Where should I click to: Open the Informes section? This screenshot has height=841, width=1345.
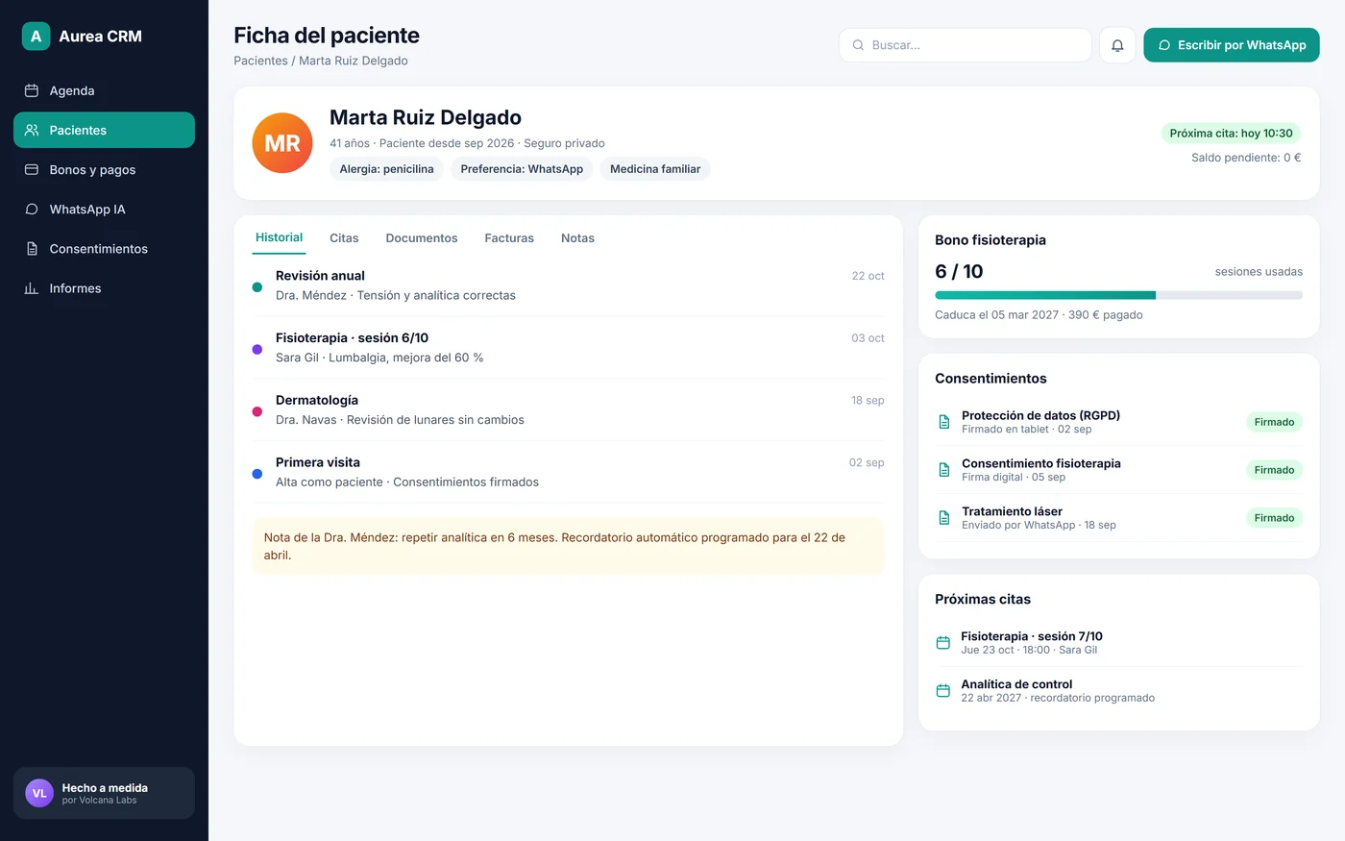point(104,287)
